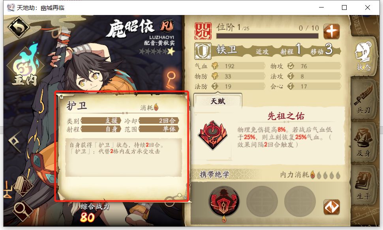
Task: Select the 天赋 tab
Action: point(218,101)
